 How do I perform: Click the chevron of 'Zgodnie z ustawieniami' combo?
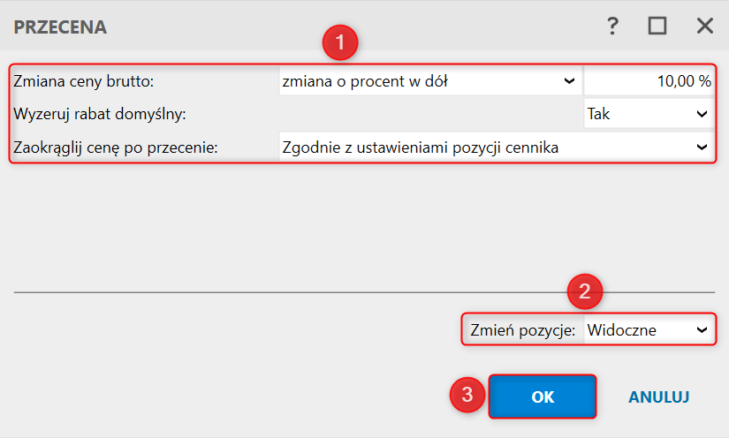pos(702,147)
